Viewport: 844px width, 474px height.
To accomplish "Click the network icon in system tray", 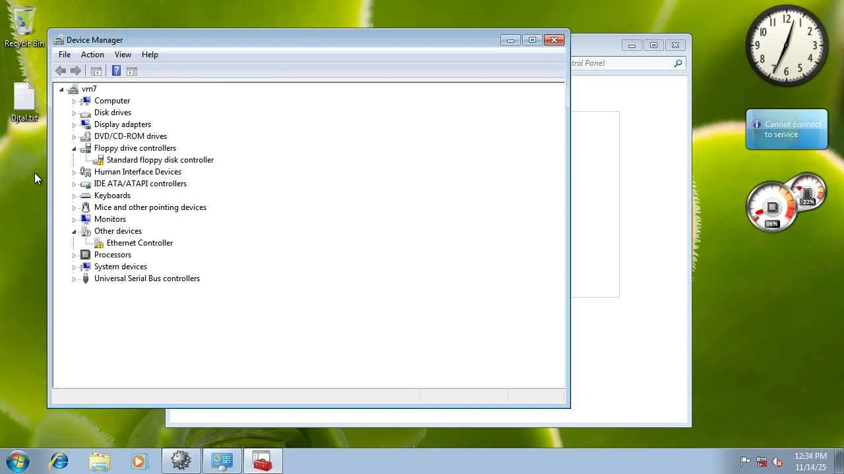I will click(x=762, y=461).
